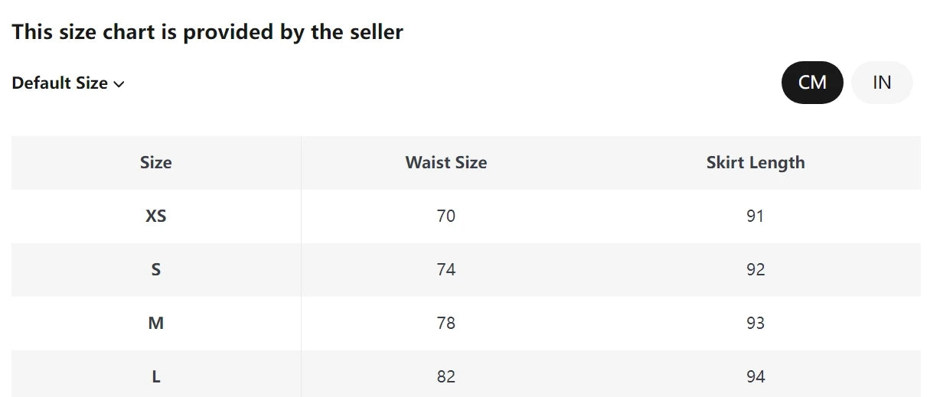
Task: Switch measurement units to CM
Action: click(x=812, y=83)
